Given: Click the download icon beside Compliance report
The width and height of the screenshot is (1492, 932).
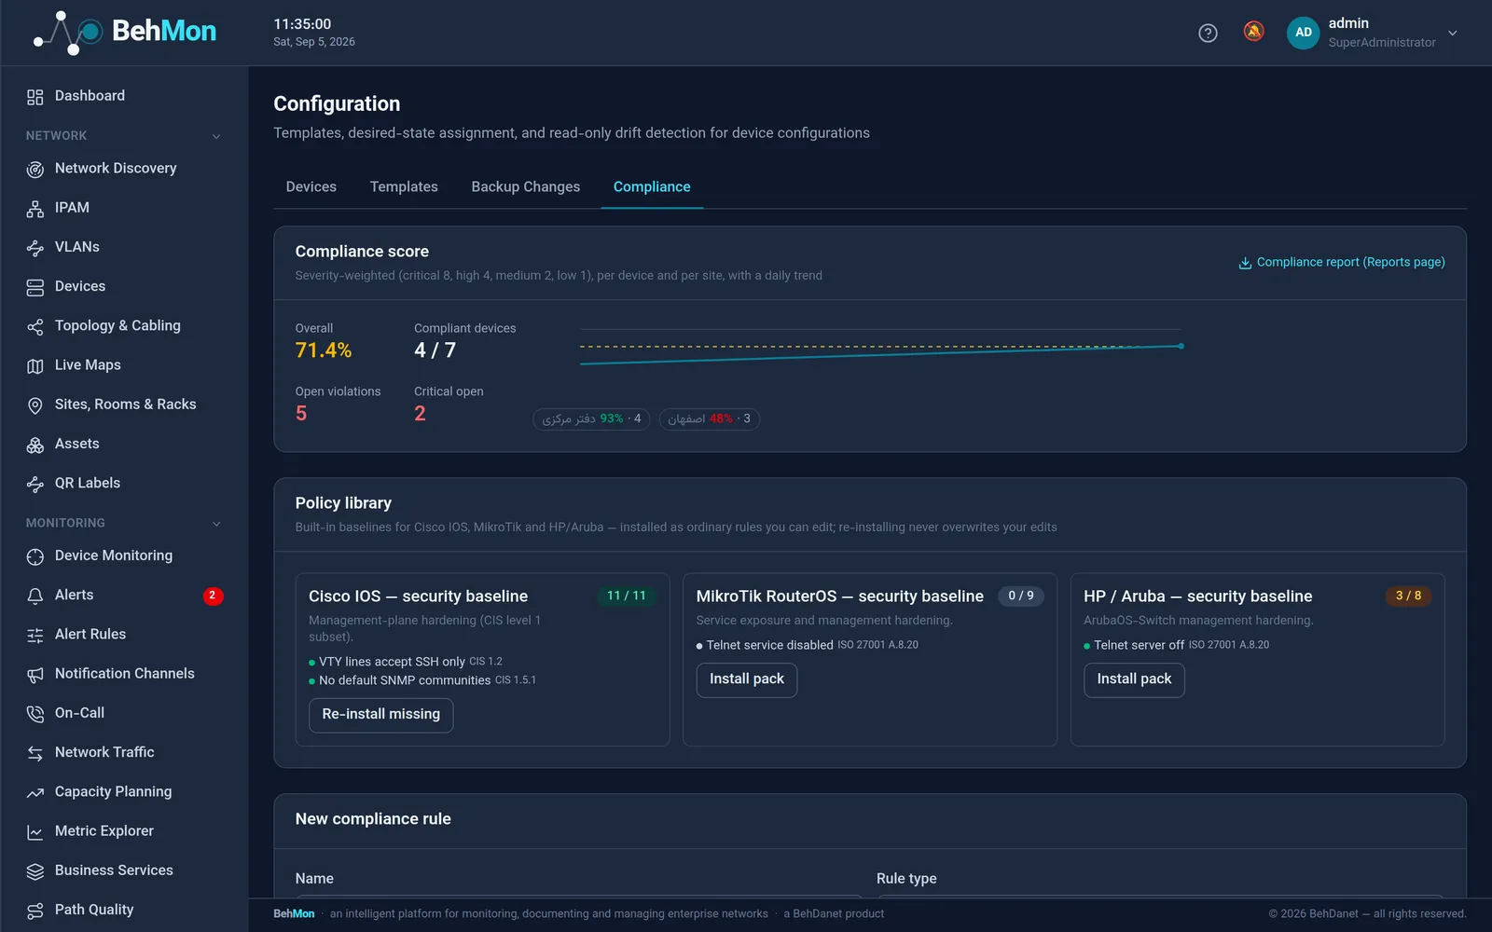Looking at the screenshot, I should [1245, 263].
